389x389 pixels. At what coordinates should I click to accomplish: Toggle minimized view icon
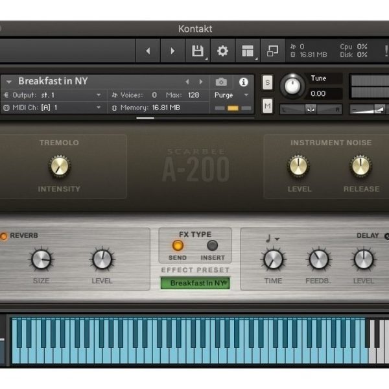click(273, 51)
